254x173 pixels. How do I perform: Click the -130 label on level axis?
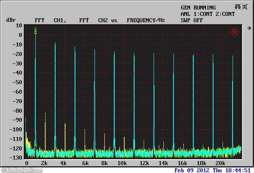pos(15,158)
